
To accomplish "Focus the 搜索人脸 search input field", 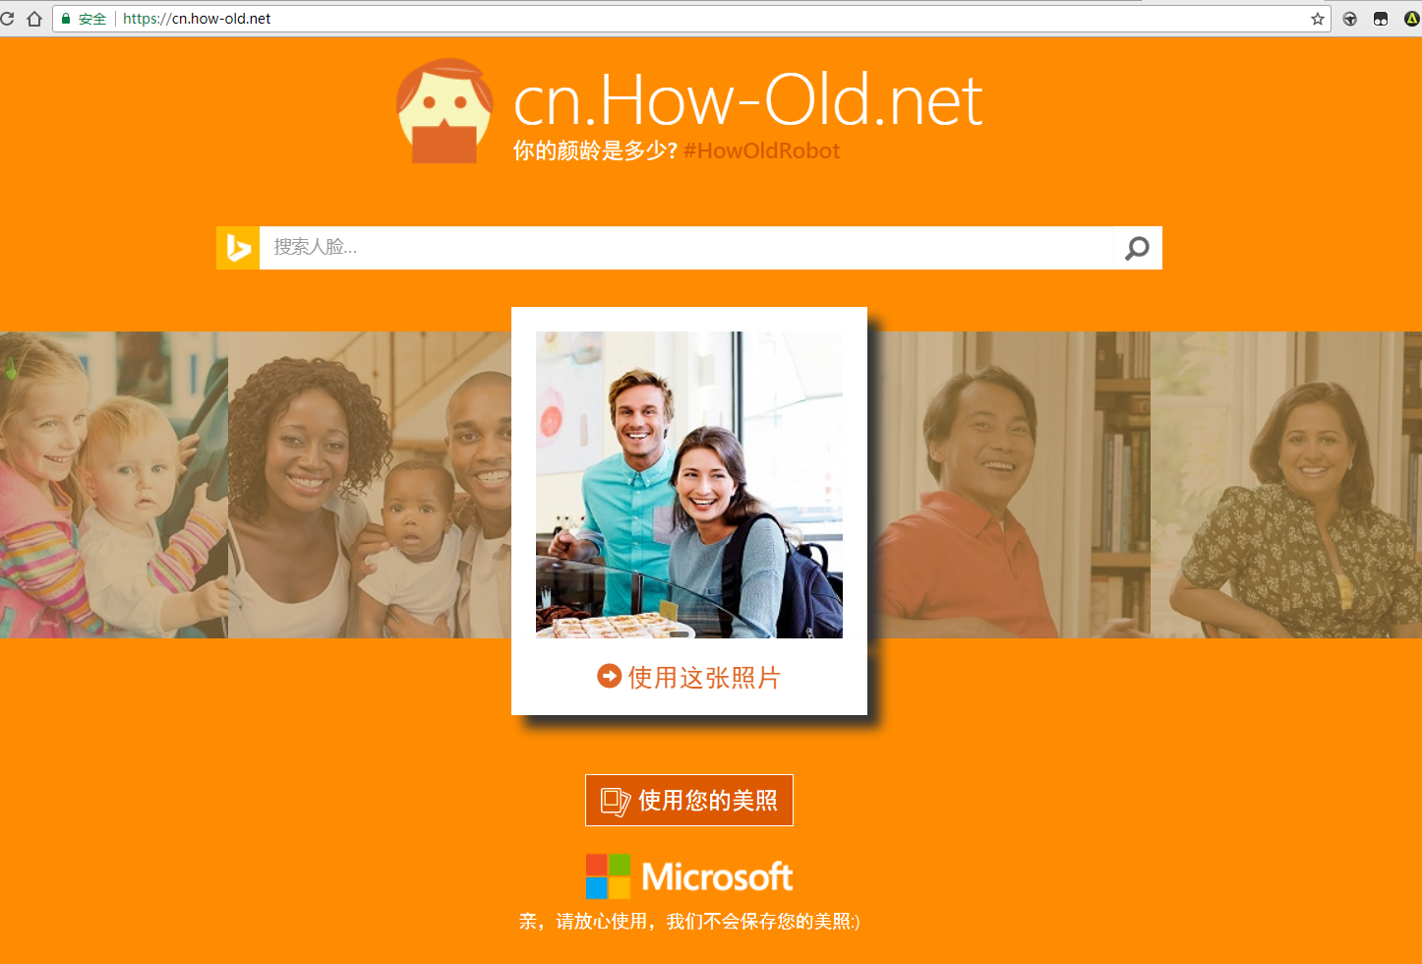I will (686, 248).
